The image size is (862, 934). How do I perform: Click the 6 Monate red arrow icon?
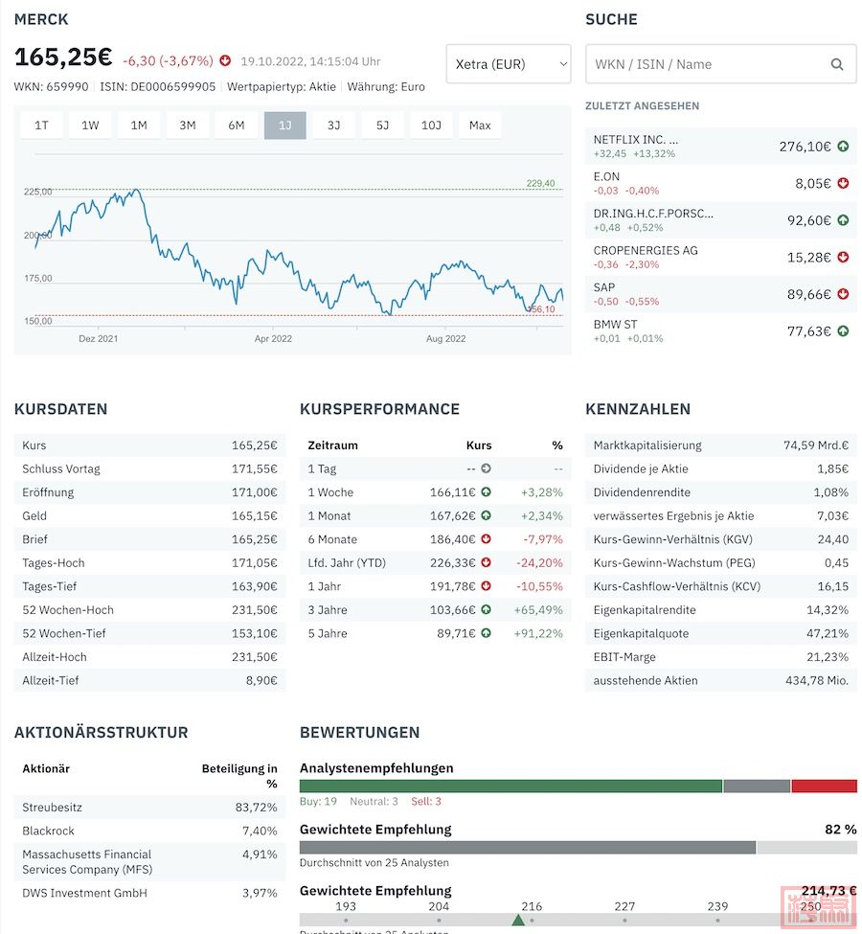point(486,539)
